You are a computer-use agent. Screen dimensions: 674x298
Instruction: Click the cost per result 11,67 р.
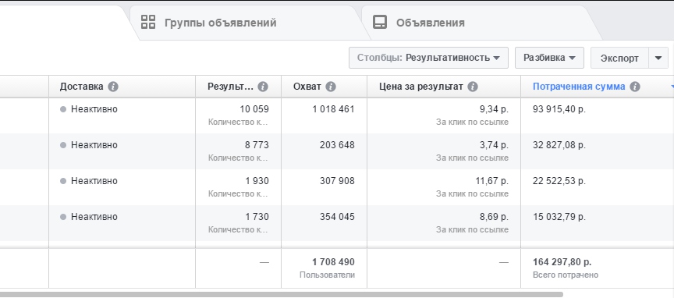(x=491, y=181)
